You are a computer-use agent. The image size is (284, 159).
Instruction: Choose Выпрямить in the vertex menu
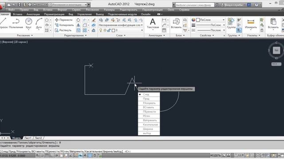[149, 121]
